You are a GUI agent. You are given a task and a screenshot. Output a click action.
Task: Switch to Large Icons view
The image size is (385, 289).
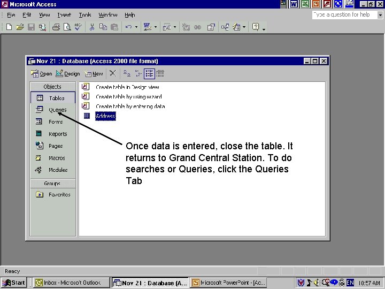(127, 73)
